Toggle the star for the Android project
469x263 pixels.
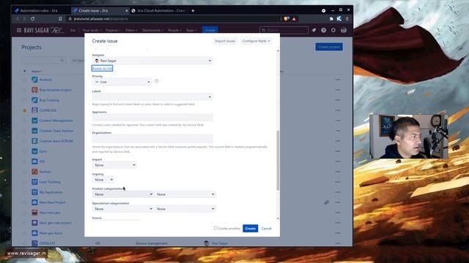[x=25, y=80]
